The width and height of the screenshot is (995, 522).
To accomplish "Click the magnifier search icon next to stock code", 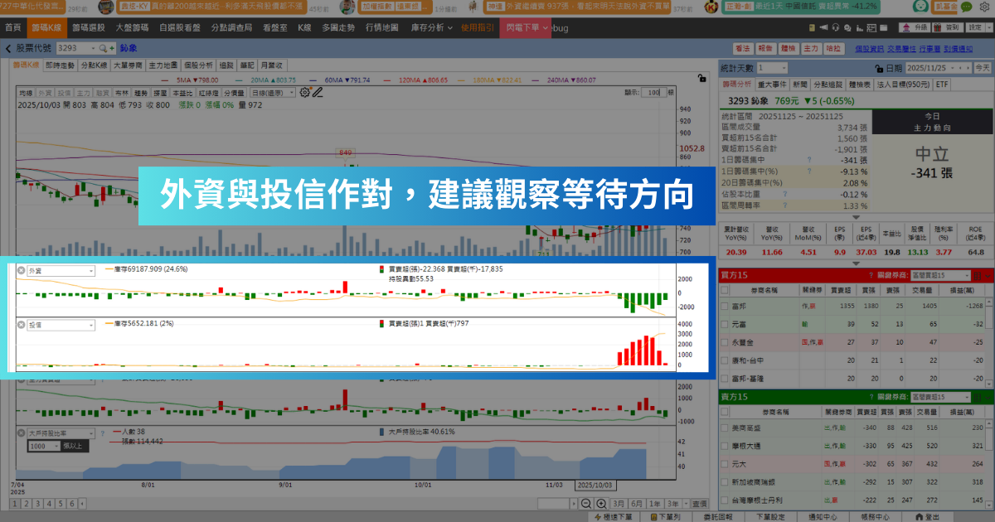I will tap(101, 48).
